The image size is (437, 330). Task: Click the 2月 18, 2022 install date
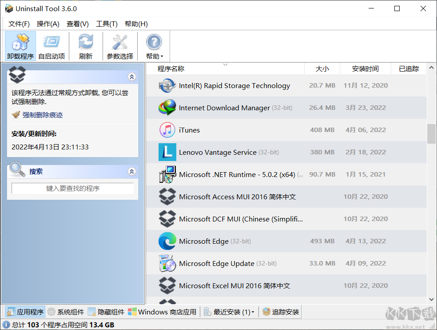pyautogui.click(x=365, y=152)
